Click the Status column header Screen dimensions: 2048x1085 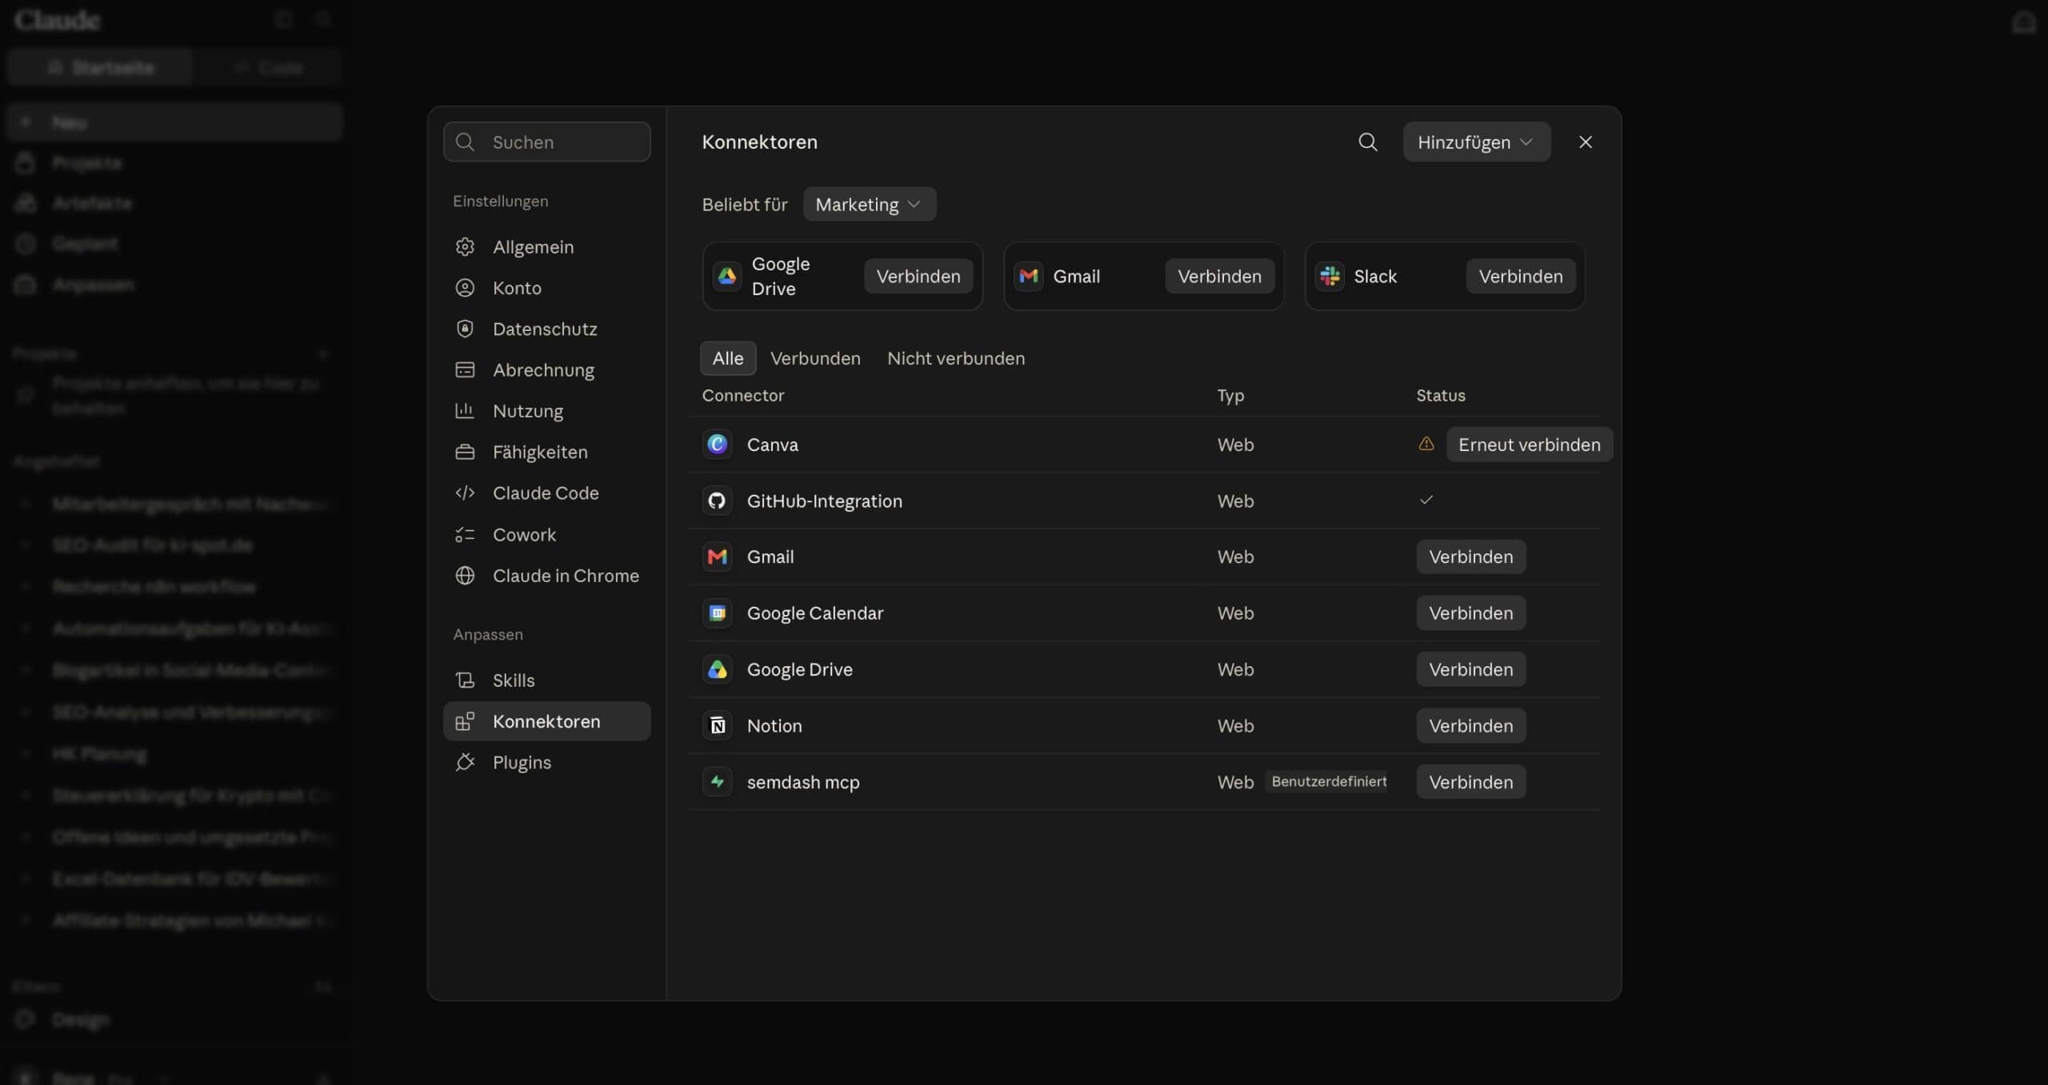point(1441,396)
